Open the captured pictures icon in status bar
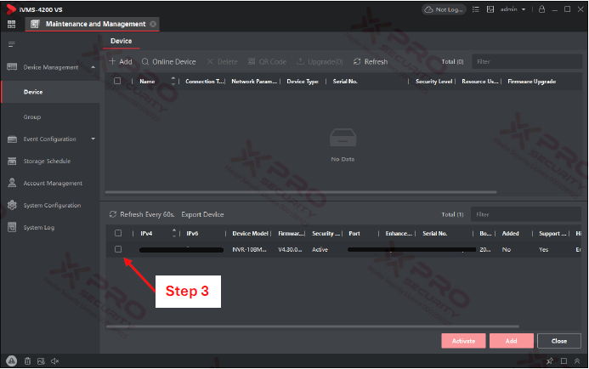Viewport: 589px width, 369px height. point(41,361)
